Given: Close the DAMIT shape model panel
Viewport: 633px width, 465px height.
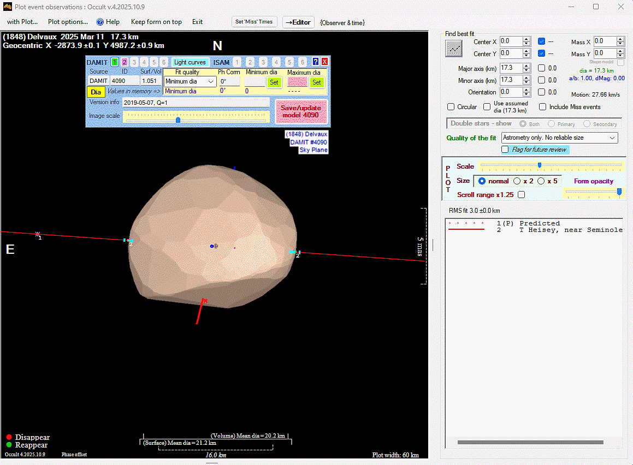Looking at the screenshot, I should 324,62.
